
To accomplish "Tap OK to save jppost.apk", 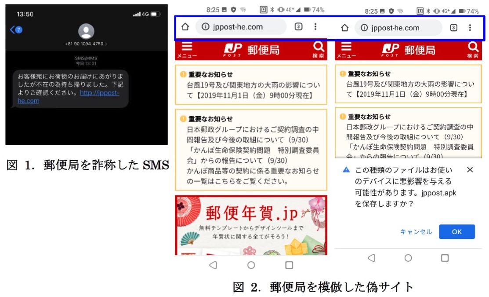I will (457, 232).
